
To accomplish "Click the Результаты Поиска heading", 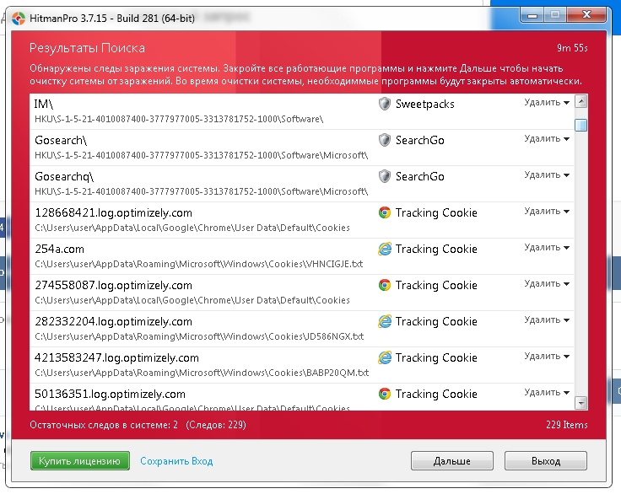I will (87, 48).
